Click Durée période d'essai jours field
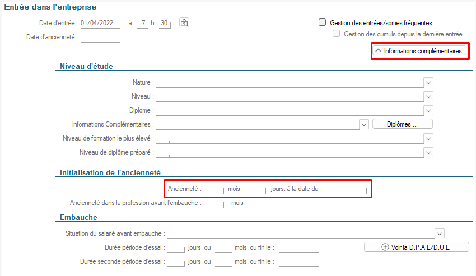 (x=176, y=247)
